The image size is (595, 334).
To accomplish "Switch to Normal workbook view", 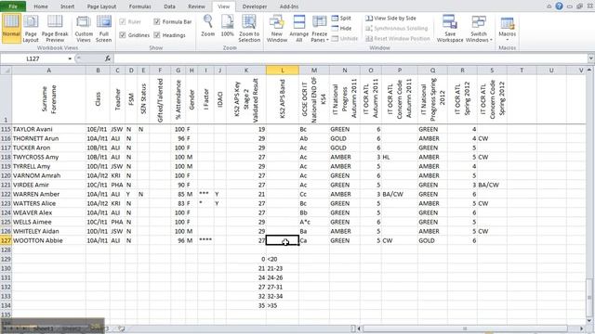I will tap(11, 28).
